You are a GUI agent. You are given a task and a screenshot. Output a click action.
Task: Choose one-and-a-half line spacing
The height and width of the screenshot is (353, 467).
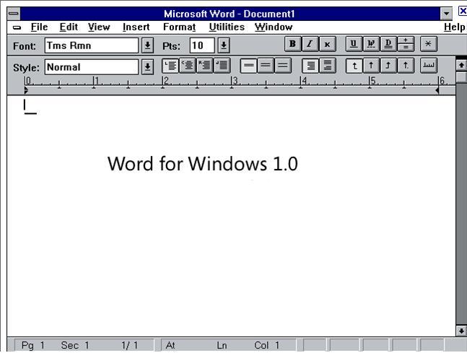point(266,66)
